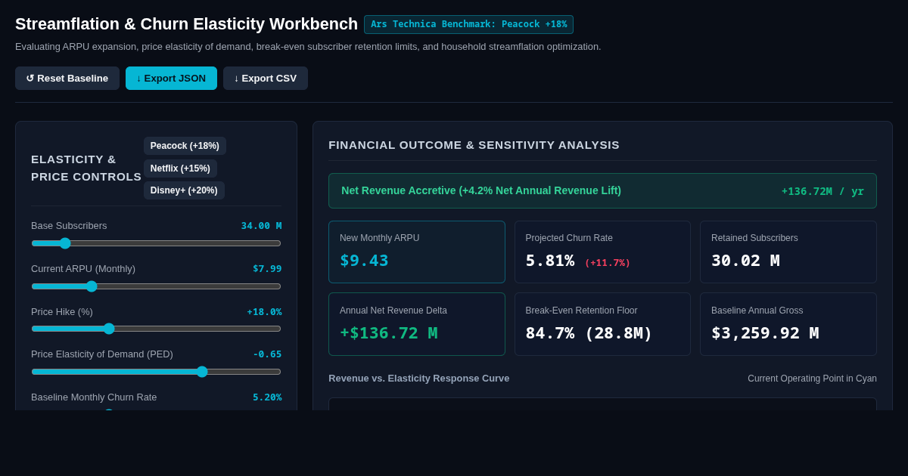The width and height of the screenshot is (908, 476).
Task: Click the Streamflation & Churn Elasticity Workbench title
Action: (186, 24)
